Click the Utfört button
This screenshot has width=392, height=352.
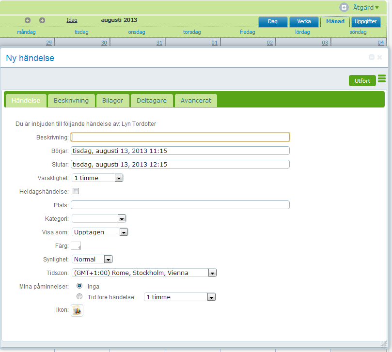click(362, 81)
